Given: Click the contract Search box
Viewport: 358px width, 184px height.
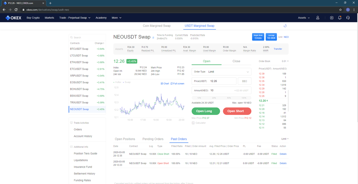Looking at the screenshot, I should point(87,38).
